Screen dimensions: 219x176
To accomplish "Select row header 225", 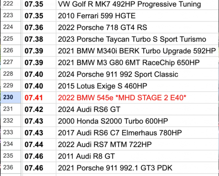I will (11, 39).
